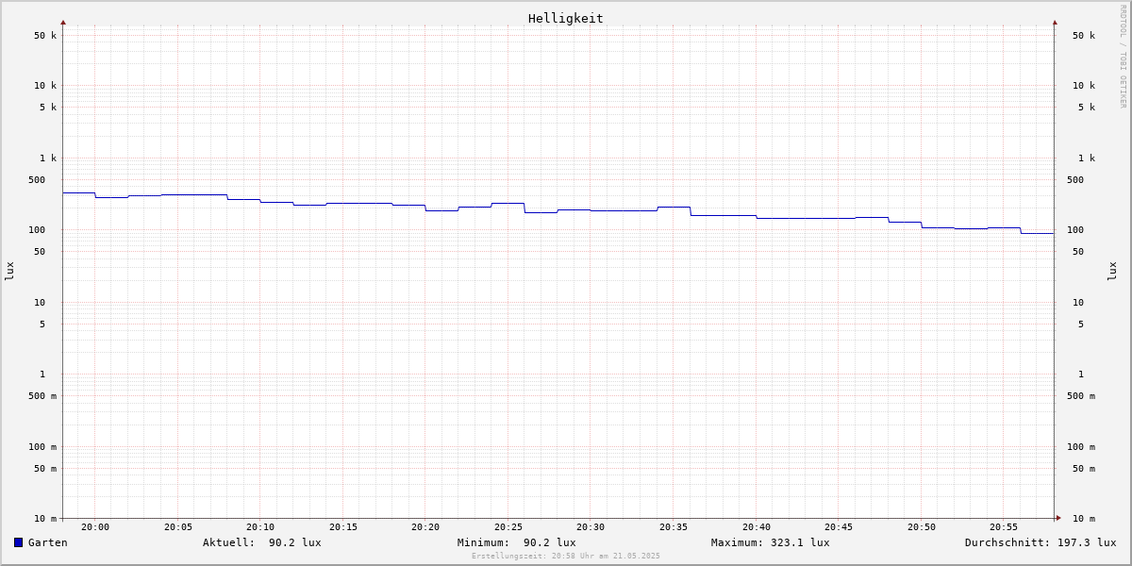
Task: Click the 20:00 time axis label
Action: pyautogui.click(x=95, y=527)
